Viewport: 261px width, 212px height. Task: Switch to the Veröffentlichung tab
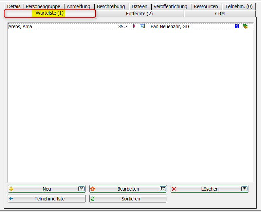[170, 6]
